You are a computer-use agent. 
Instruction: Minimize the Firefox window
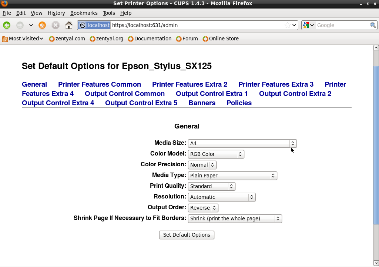click(361, 4)
